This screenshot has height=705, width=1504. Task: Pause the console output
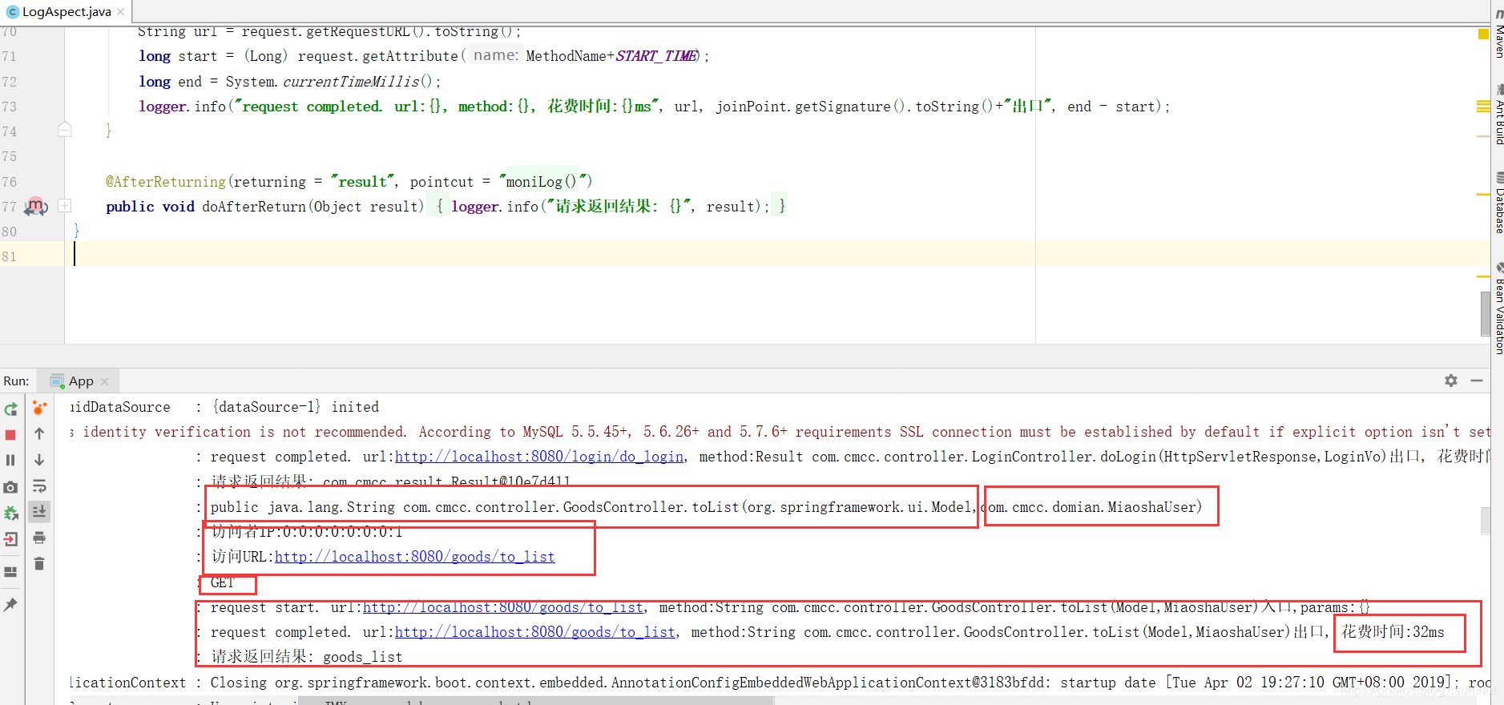[x=10, y=460]
